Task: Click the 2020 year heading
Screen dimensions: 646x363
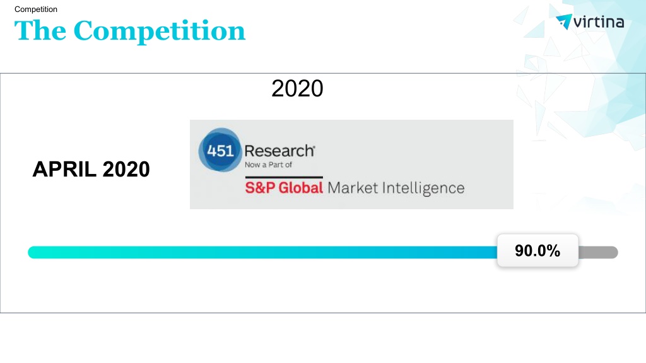Action: 297,88
